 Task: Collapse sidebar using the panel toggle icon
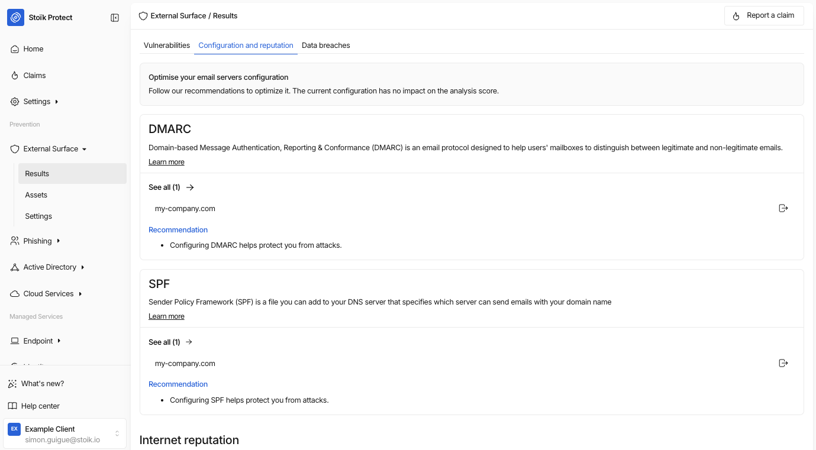pyautogui.click(x=115, y=18)
